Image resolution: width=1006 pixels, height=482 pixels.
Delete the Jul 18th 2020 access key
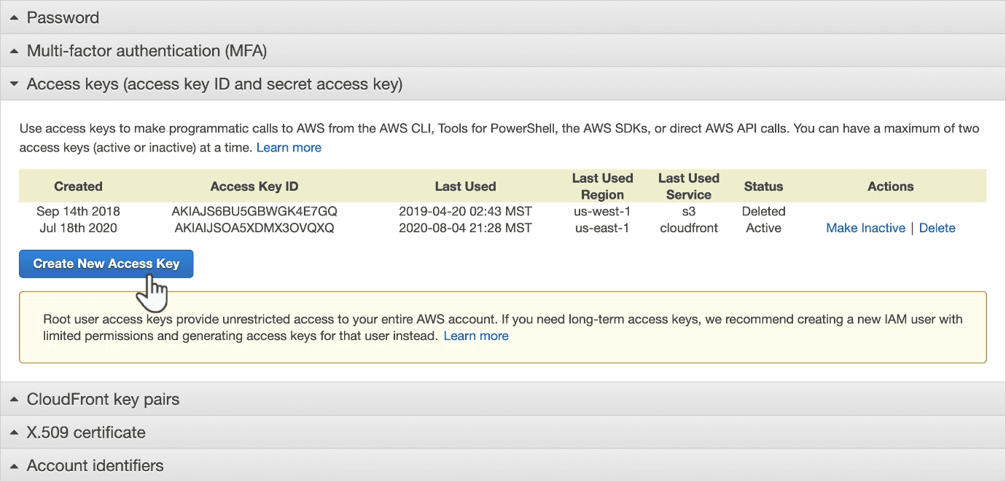pyautogui.click(x=937, y=228)
